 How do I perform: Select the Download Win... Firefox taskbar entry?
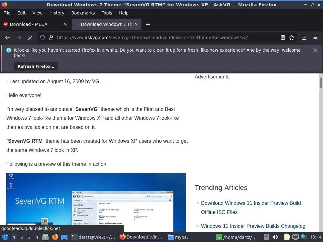coord(141,237)
